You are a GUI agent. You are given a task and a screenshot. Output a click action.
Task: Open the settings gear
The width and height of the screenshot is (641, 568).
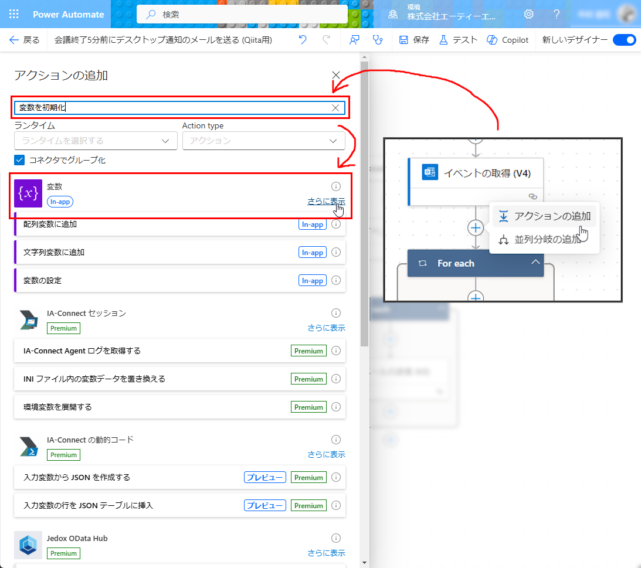pos(528,14)
